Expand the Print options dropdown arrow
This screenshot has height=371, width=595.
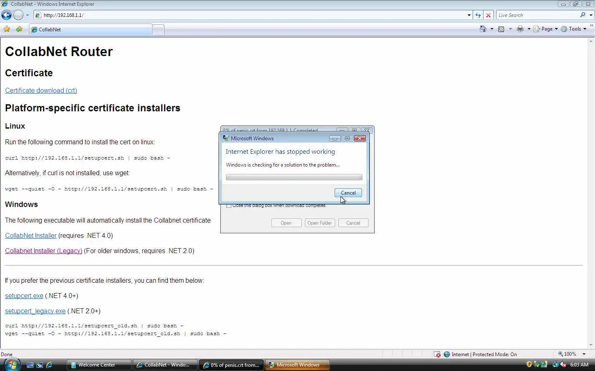pos(529,29)
